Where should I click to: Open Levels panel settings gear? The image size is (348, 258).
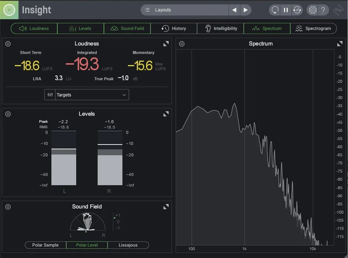(8, 114)
